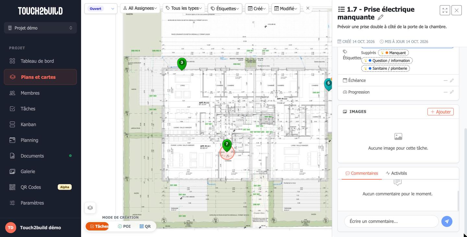Focus the Écrire un commentaire field
The image size is (467, 237).
coord(391,221)
